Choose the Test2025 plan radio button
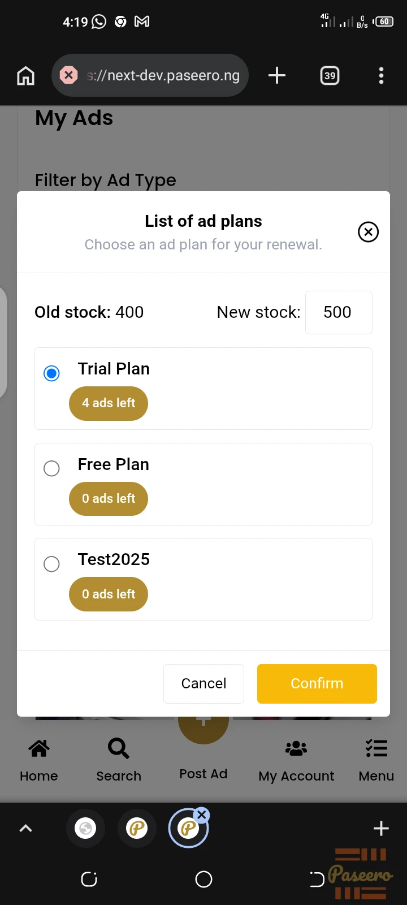The image size is (407, 905). (x=51, y=564)
